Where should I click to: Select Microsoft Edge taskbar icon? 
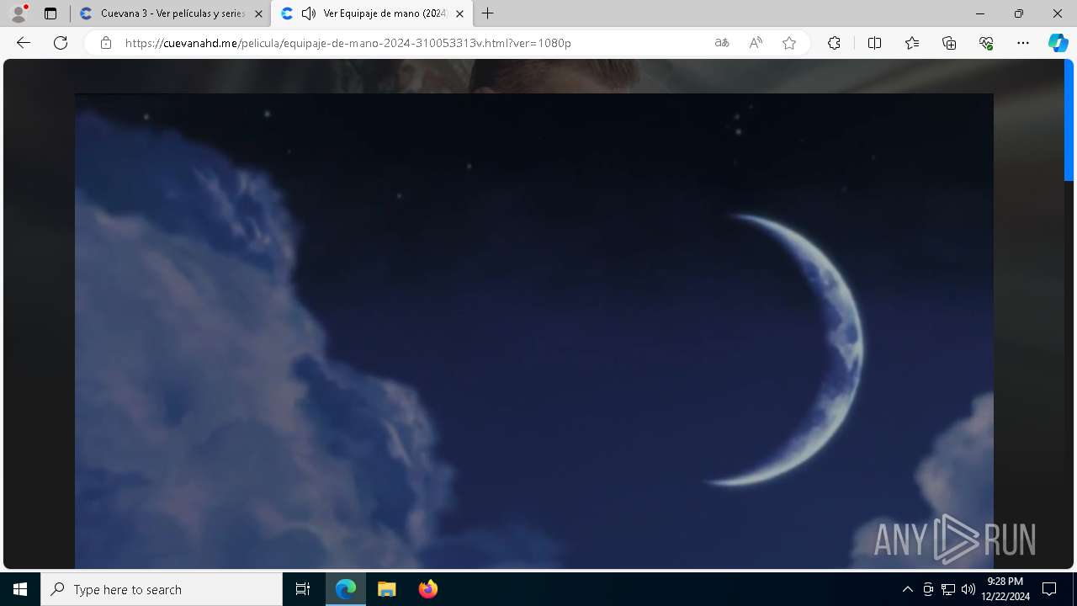(x=346, y=589)
